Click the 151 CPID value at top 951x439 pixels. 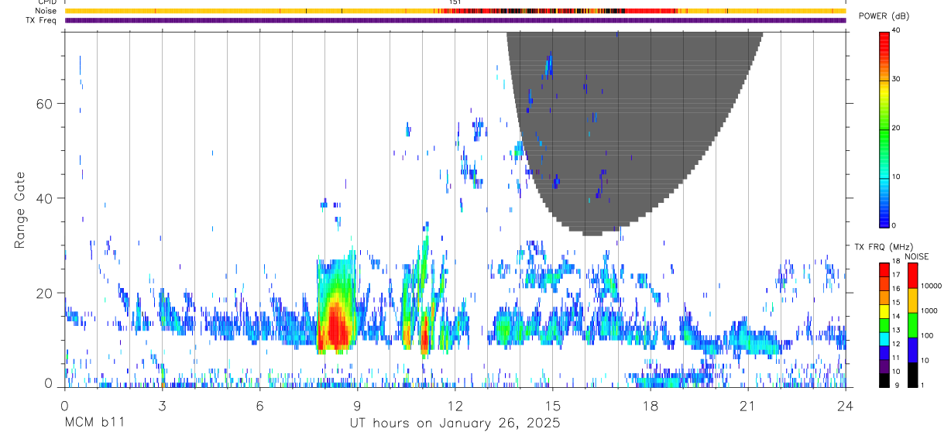point(455,2)
